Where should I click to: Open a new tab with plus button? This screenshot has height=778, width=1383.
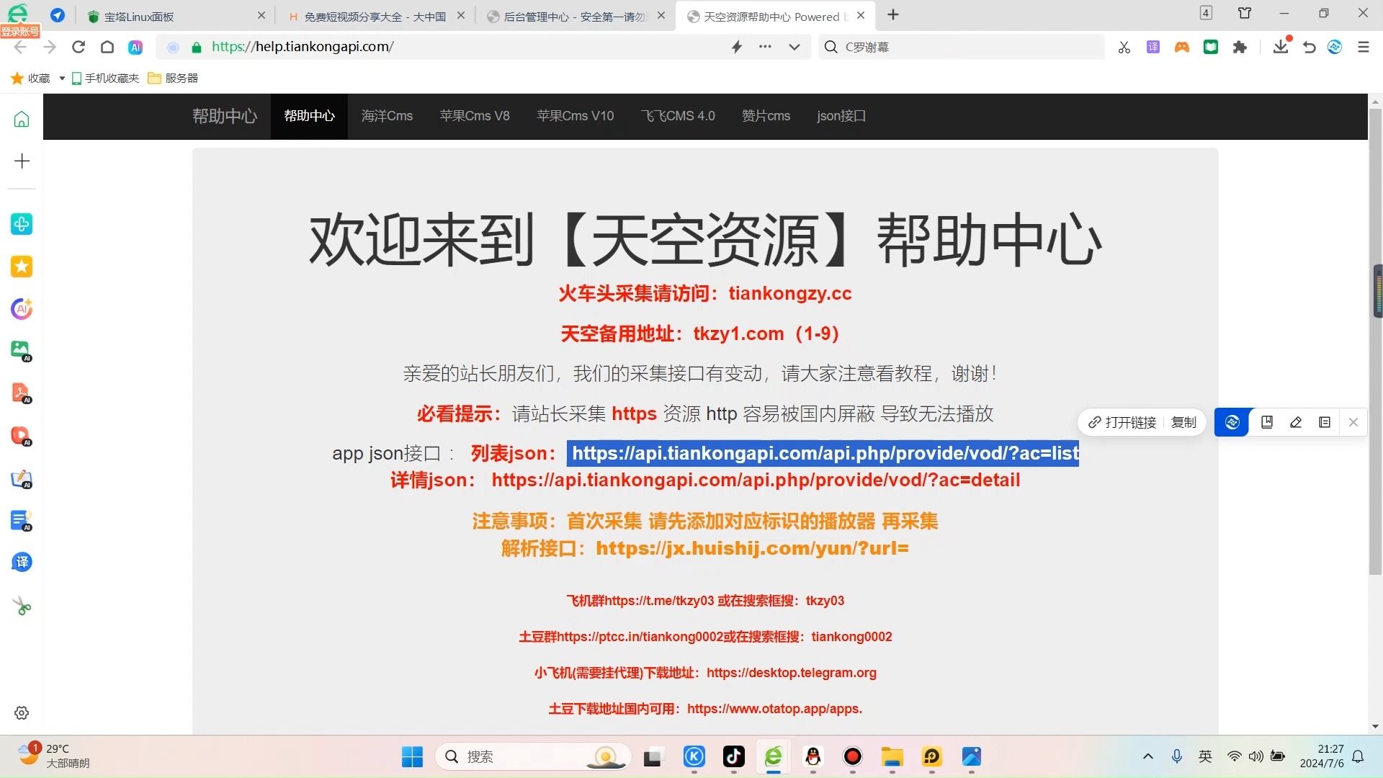pos(893,15)
